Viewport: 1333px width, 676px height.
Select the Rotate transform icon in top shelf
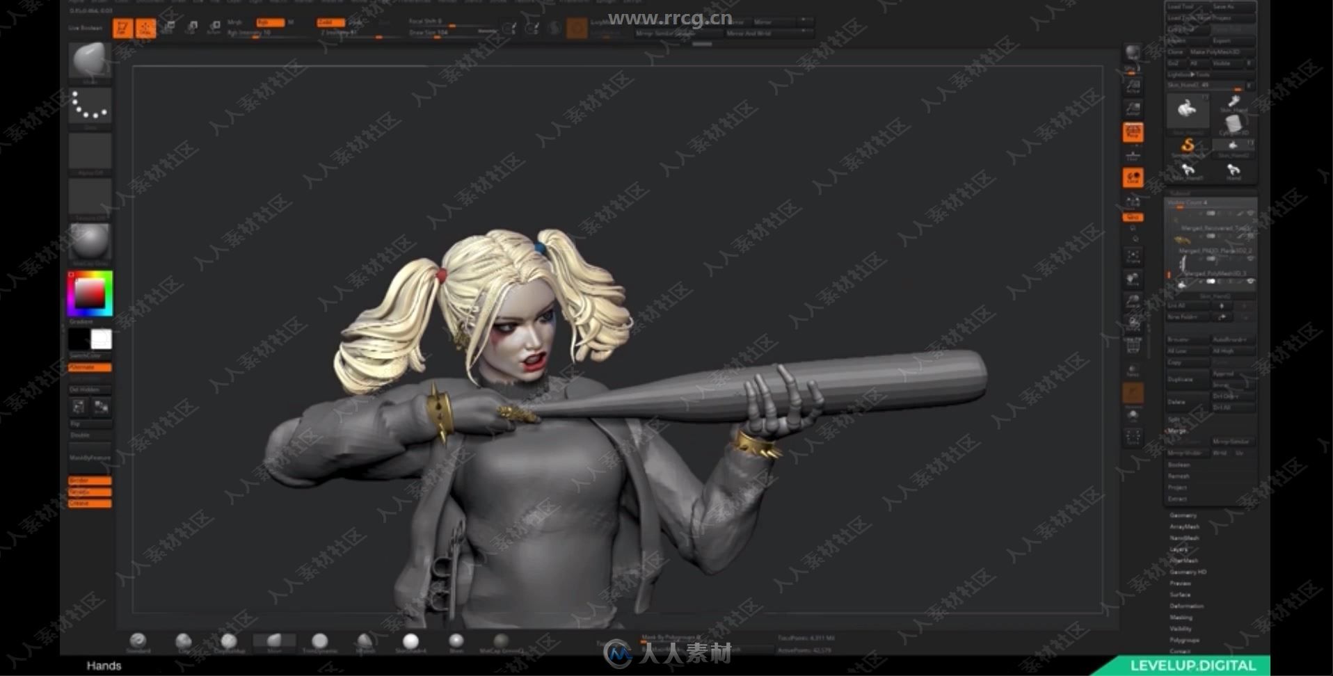214,28
